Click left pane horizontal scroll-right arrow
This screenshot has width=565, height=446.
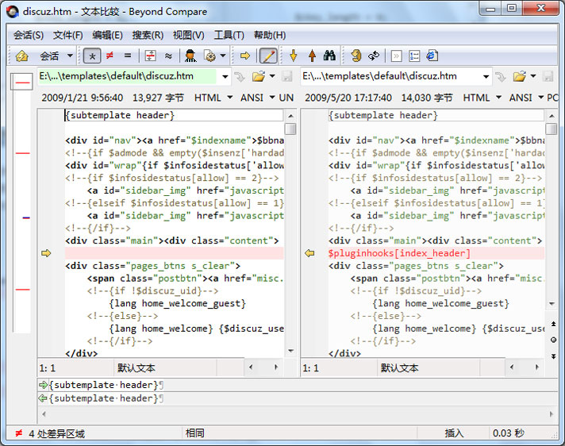pyautogui.click(x=276, y=367)
